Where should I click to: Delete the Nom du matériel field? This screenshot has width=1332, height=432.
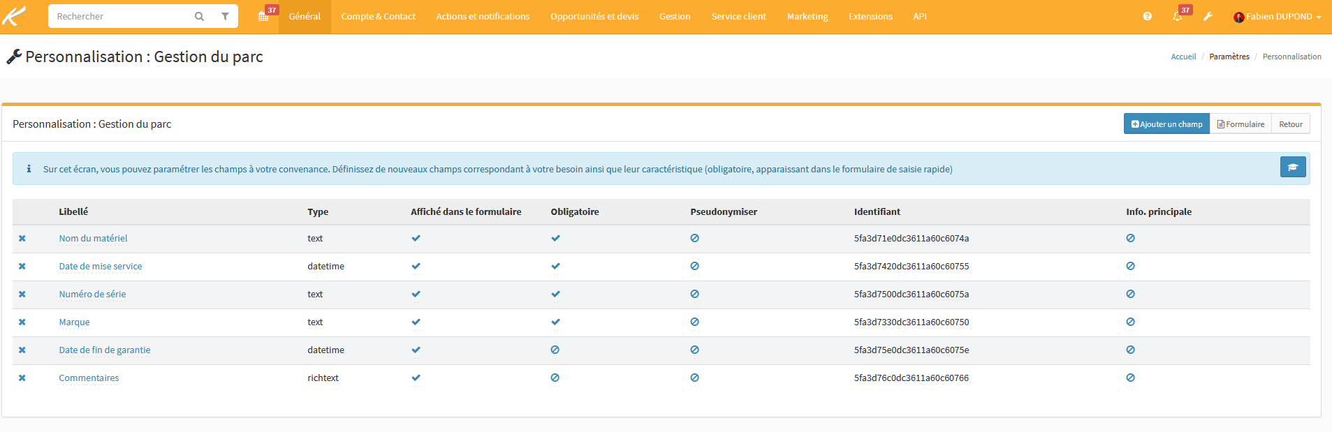pyautogui.click(x=22, y=238)
